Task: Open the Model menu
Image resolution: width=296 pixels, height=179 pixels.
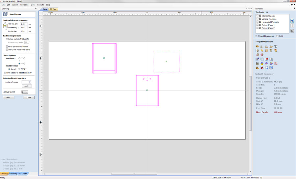Action: [15, 5]
